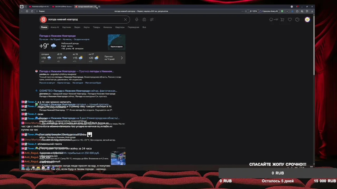Click the Yandex logo in the search box
The width and height of the screenshot is (337, 189).
[43, 19]
